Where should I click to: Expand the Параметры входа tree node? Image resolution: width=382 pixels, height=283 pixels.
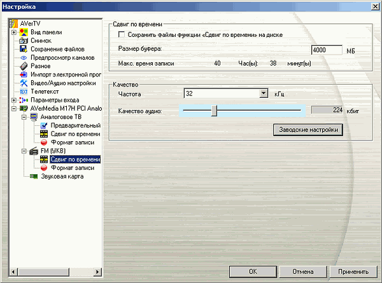[x=14, y=100]
